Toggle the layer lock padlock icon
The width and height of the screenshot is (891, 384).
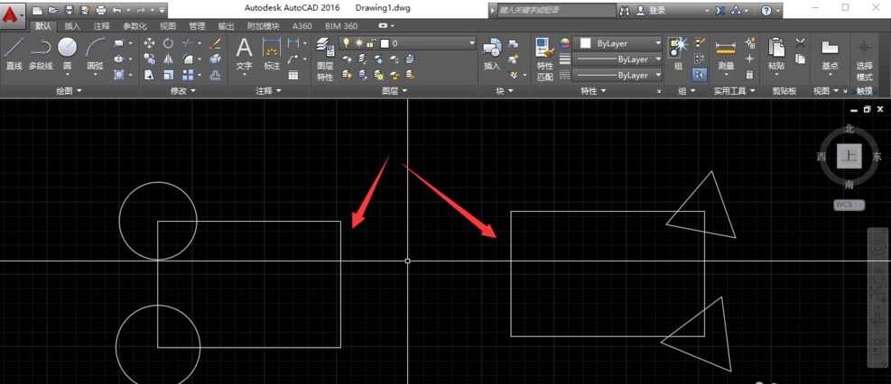[371, 43]
